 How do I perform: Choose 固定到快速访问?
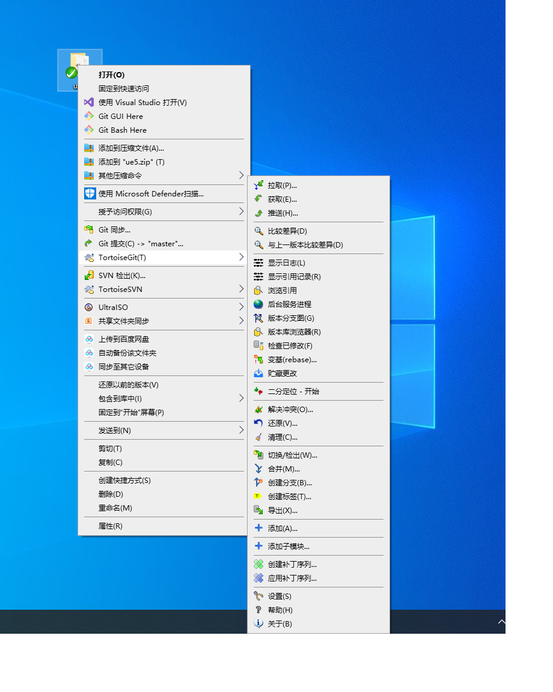pyautogui.click(x=162, y=89)
